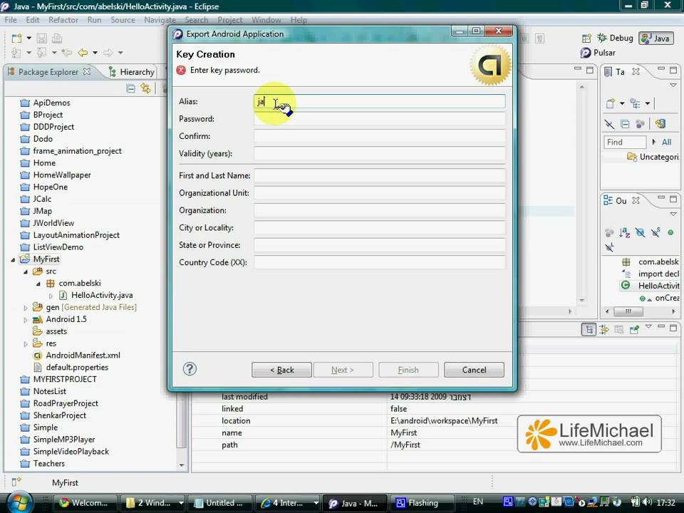Image resolution: width=684 pixels, height=513 pixels.
Task: Collapse the src folder node
Action: point(26,271)
